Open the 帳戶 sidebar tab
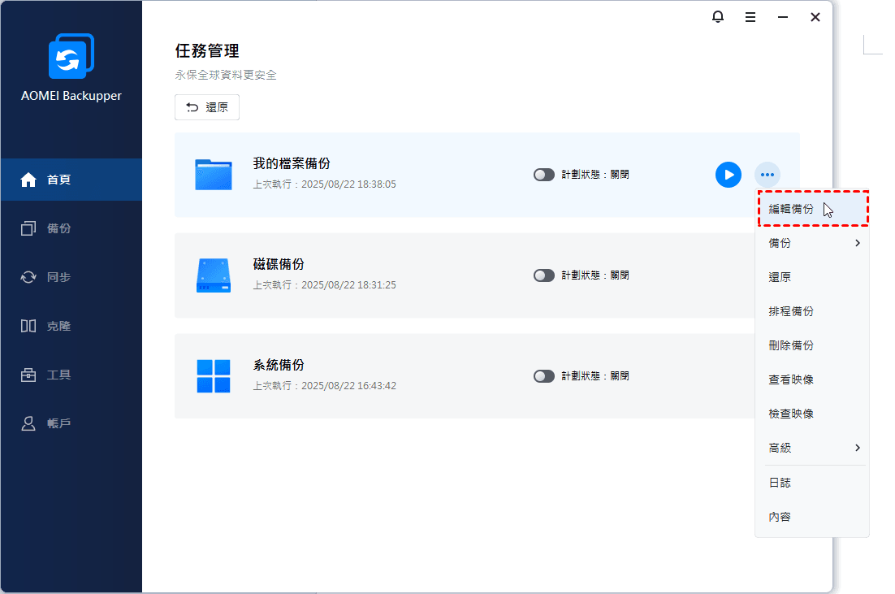This screenshot has height=594, width=895. tap(71, 423)
